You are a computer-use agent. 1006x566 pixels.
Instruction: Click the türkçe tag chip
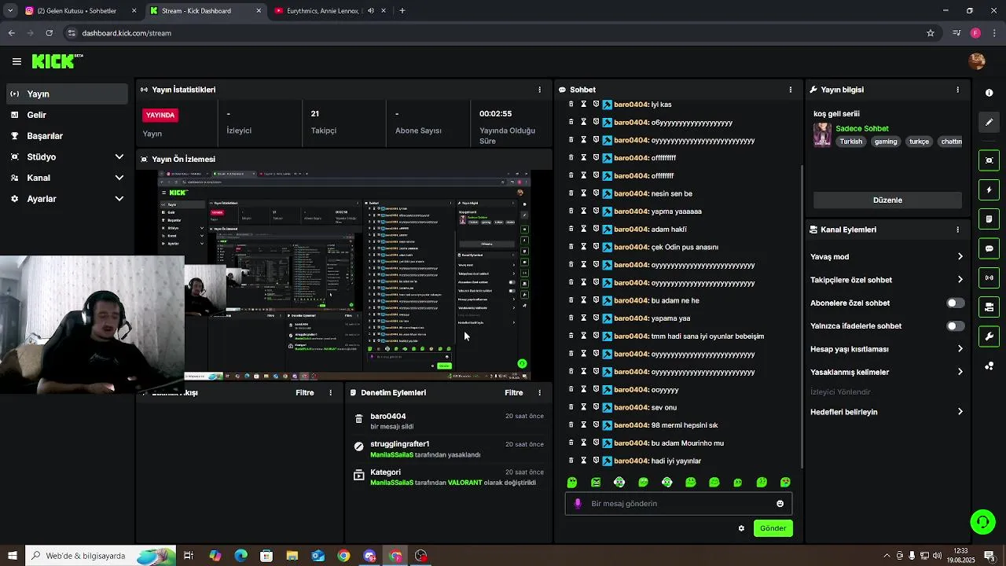pyautogui.click(x=919, y=141)
